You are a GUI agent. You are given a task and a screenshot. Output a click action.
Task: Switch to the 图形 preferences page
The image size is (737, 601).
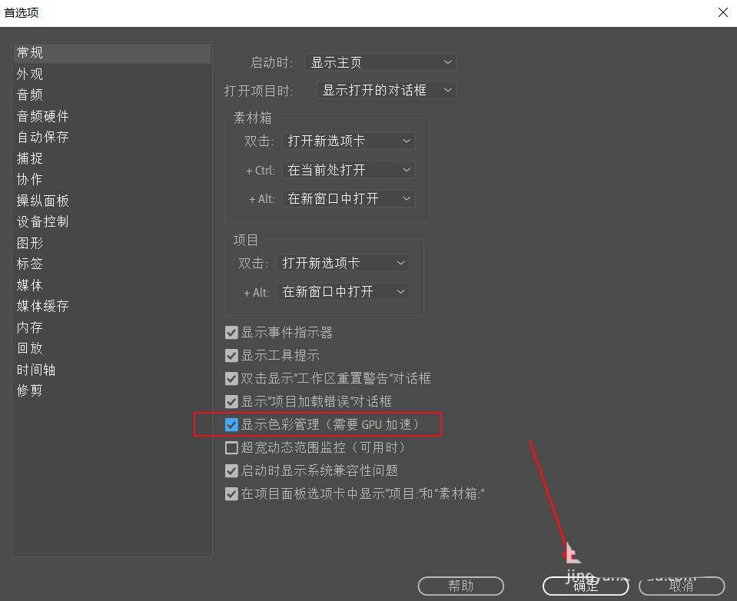coord(29,243)
